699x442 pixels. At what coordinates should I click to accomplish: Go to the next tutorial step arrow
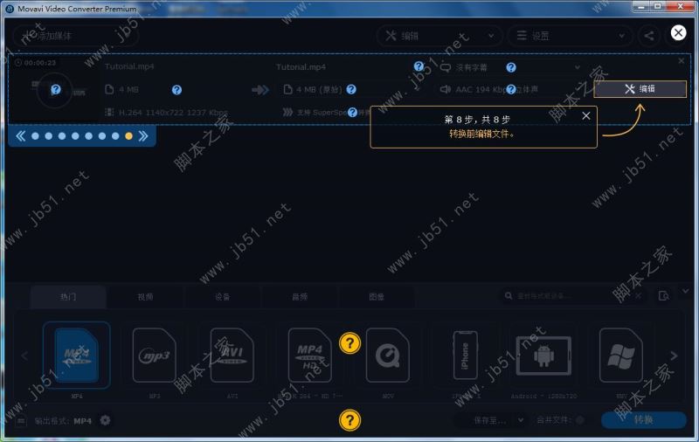click(x=143, y=136)
